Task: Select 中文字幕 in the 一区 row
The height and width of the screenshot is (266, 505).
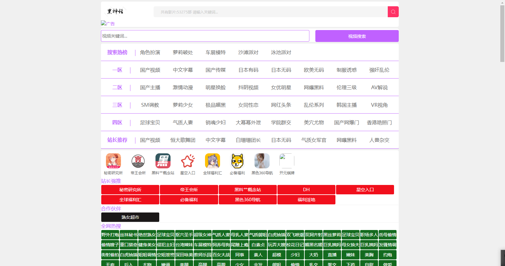Action: tap(183, 70)
